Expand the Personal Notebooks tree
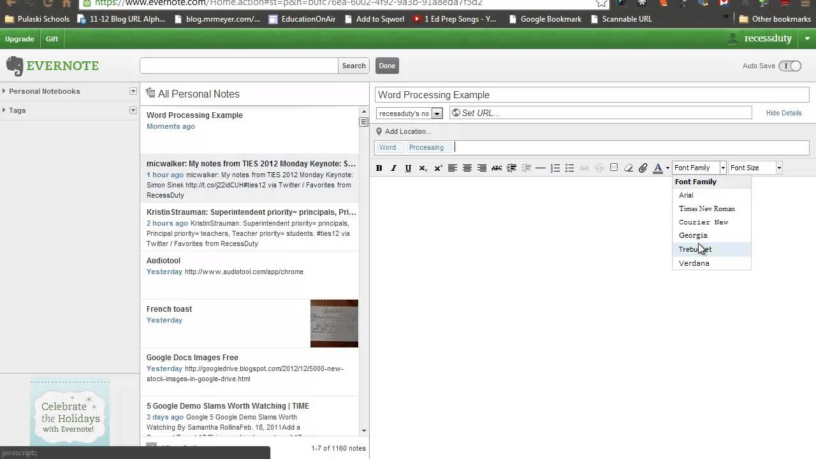The width and height of the screenshot is (816, 459). pyautogui.click(x=4, y=91)
